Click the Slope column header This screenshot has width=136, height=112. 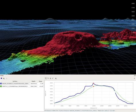40,81
